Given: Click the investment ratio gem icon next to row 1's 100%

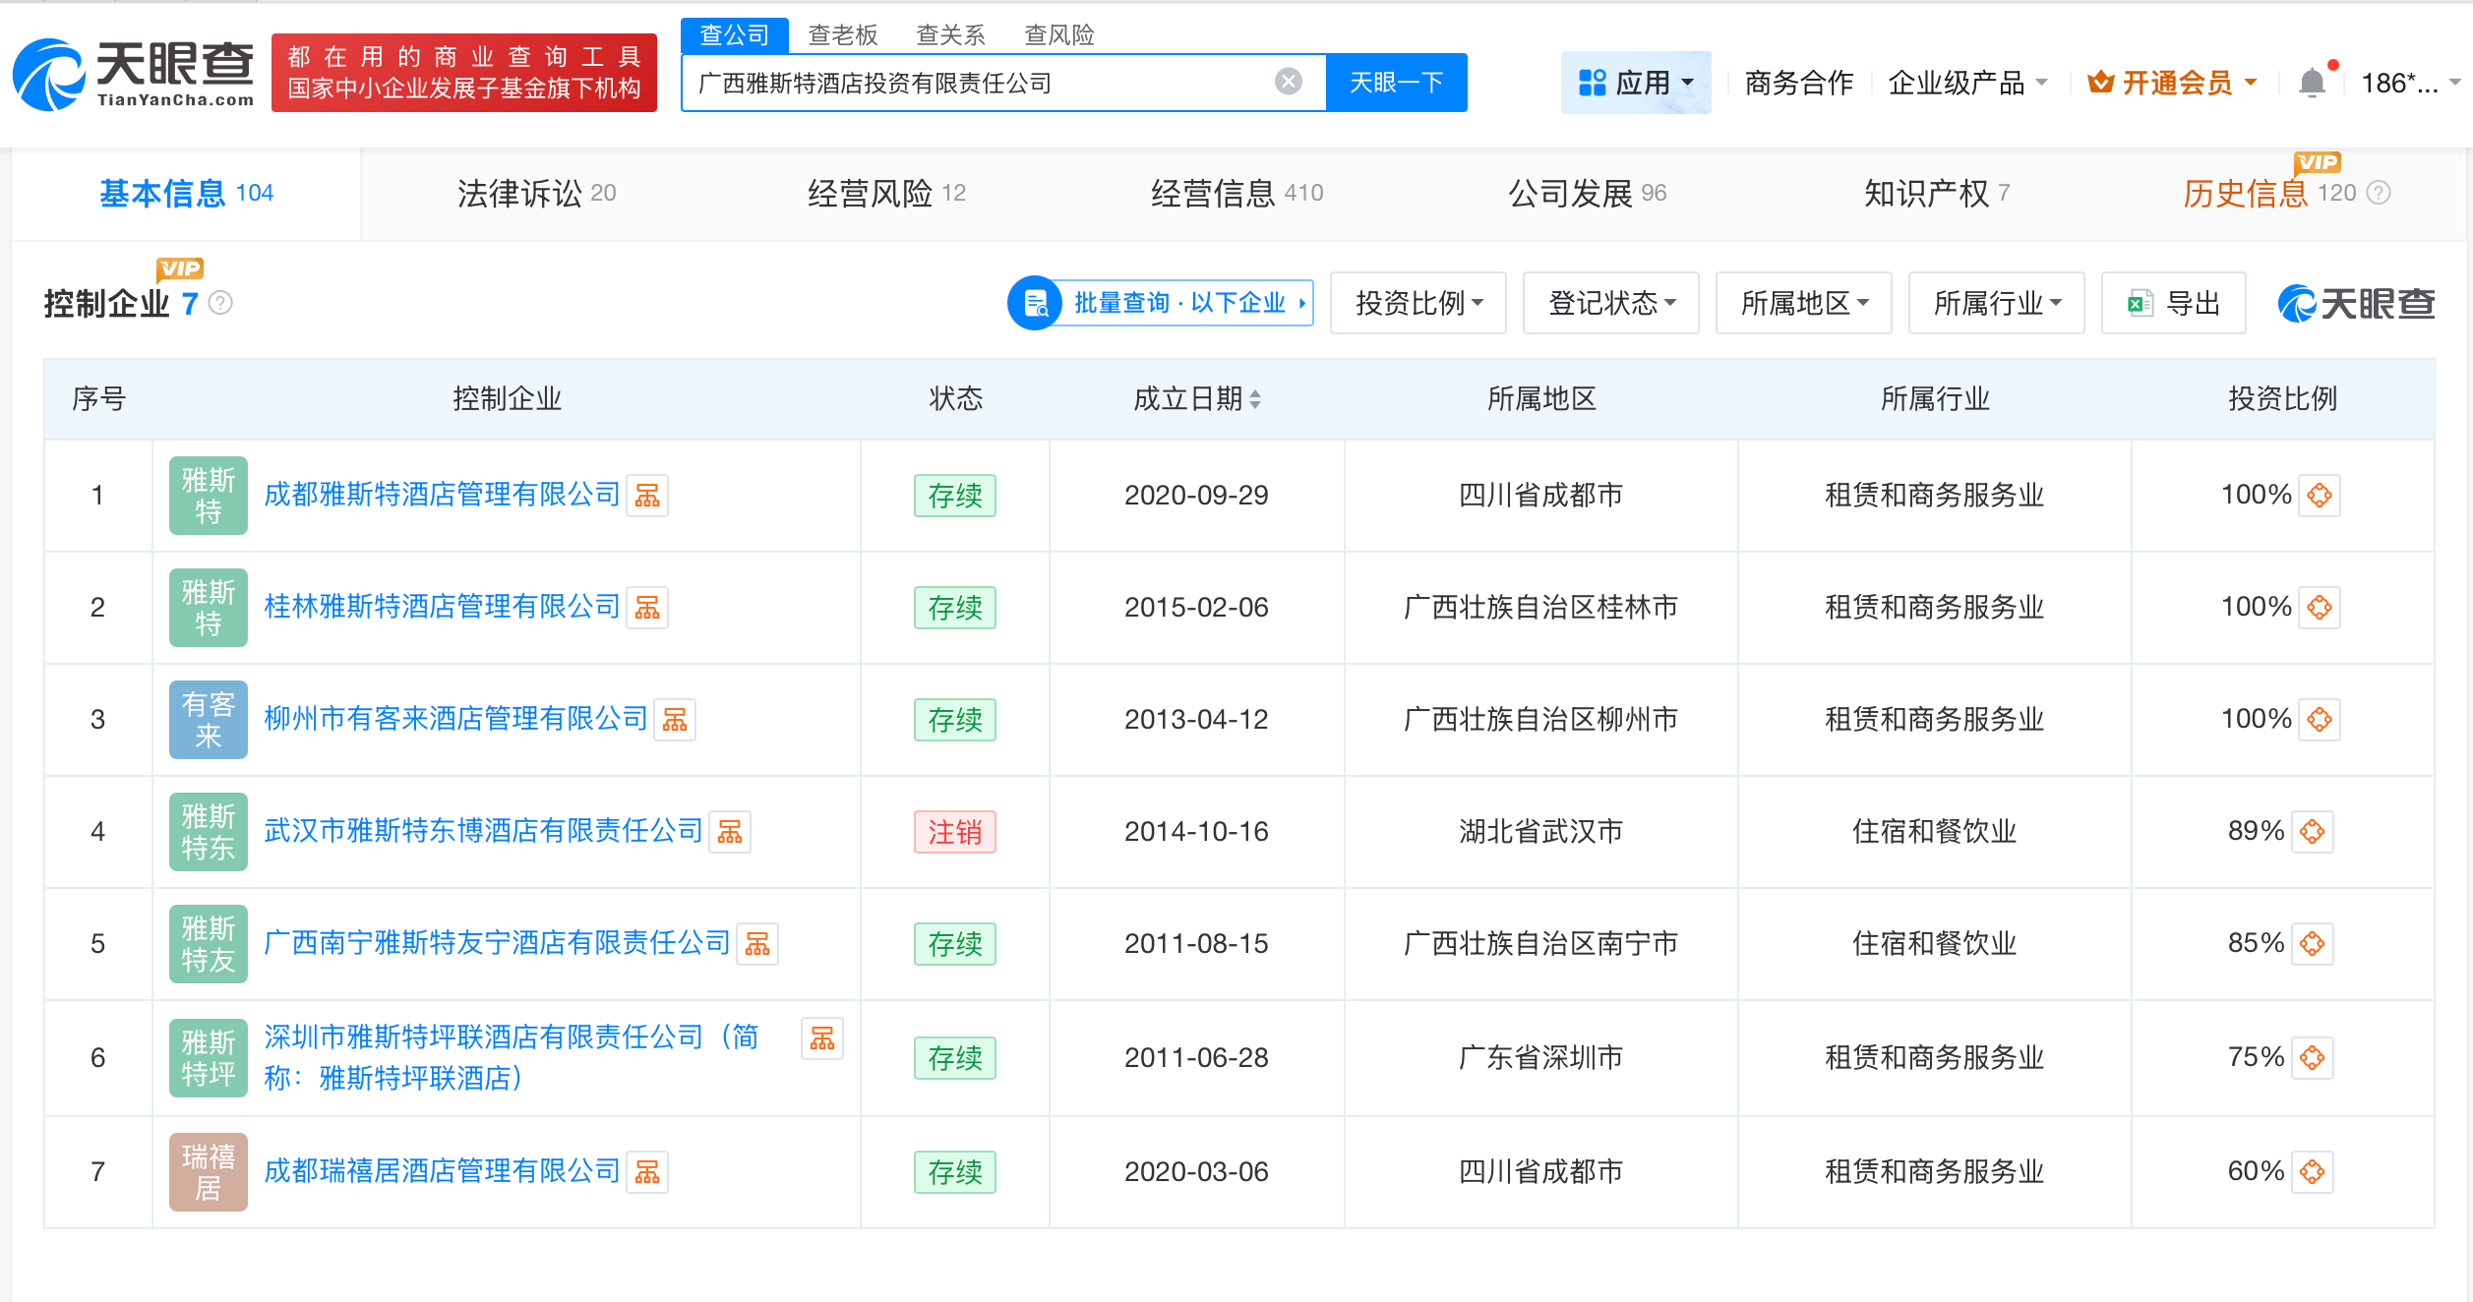Looking at the screenshot, I should (x=2319, y=496).
